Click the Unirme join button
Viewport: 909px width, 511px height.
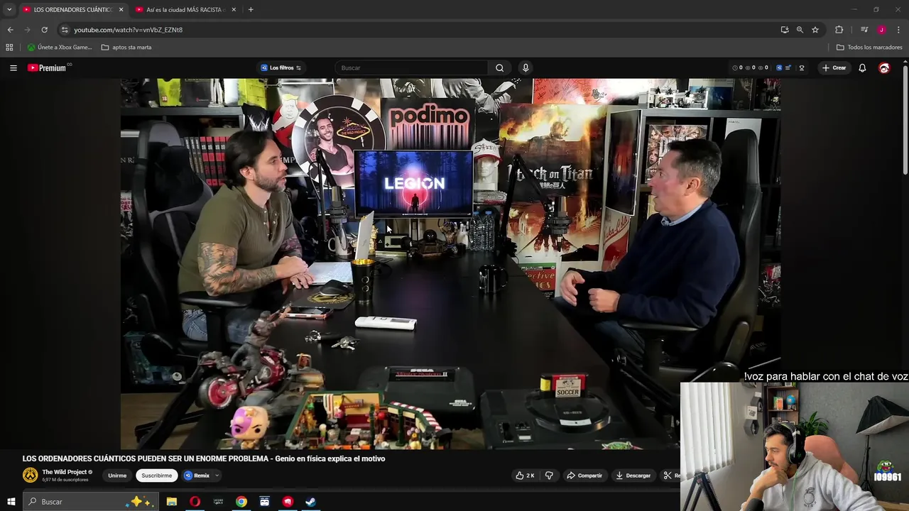[117, 476]
